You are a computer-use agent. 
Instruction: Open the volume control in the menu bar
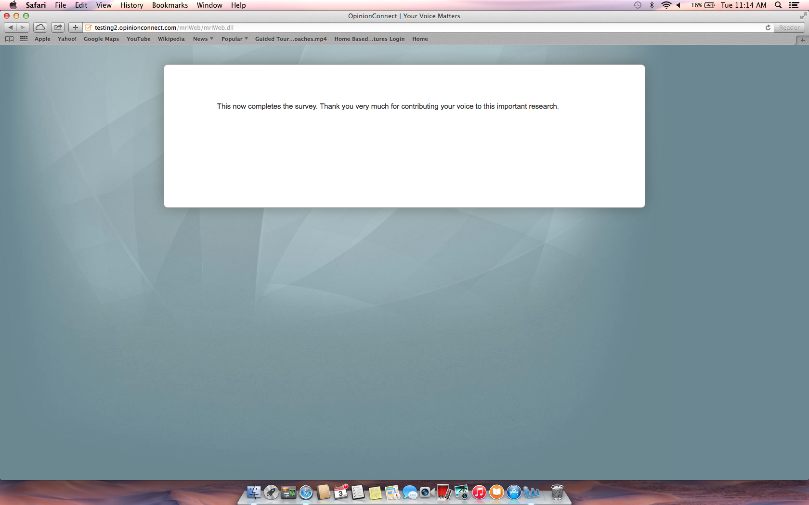(x=679, y=5)
